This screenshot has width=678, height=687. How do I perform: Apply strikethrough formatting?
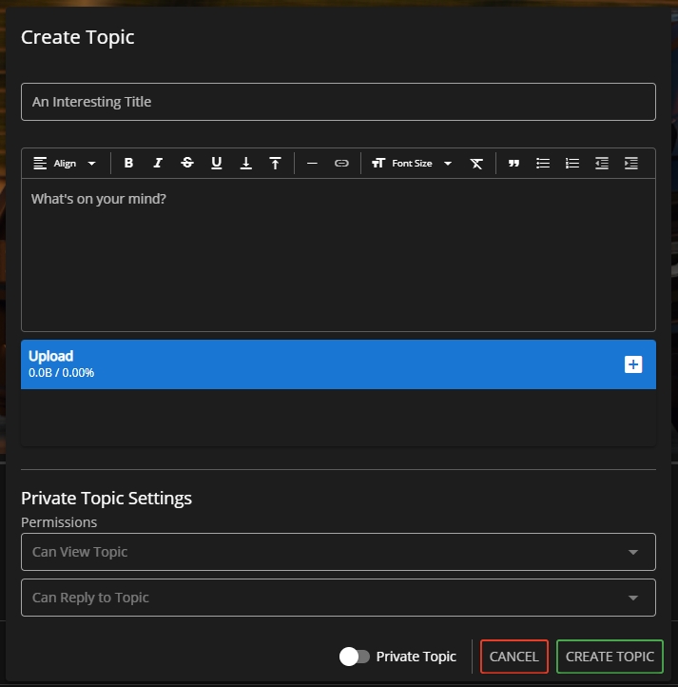187,164
